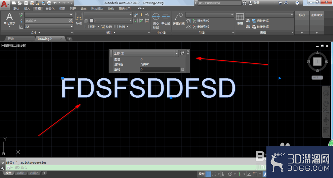The height and width of the screenshot is (178, 333).
Task: Click the customize CUI icon in Quick Properties
Action: pos(182,53)
